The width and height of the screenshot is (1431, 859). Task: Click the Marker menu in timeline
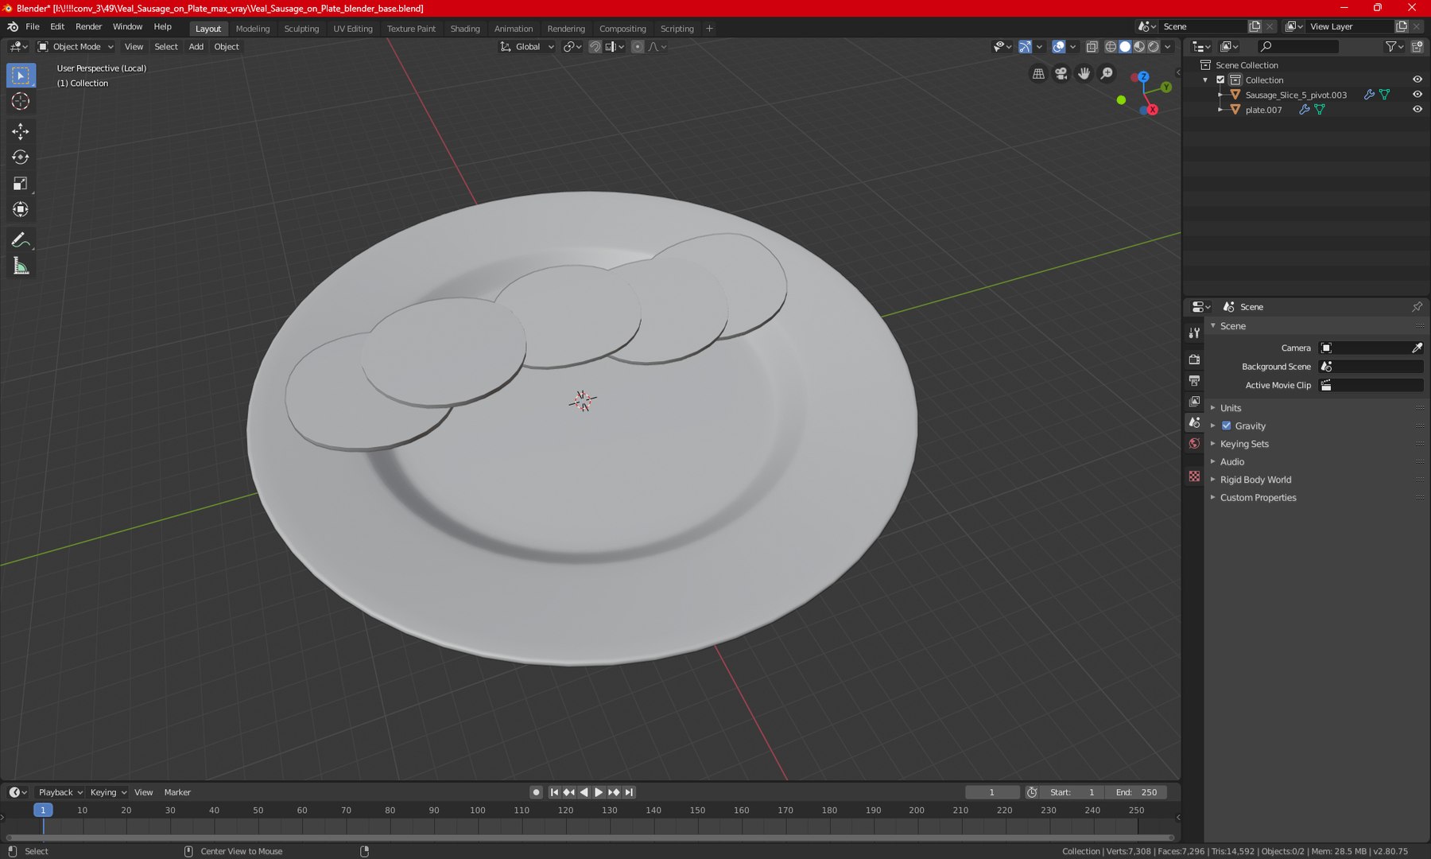click(177, 792)
